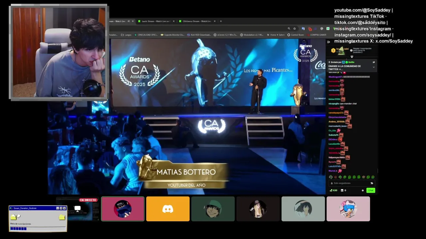
Task: Select the pink cartoon avatar tile
Action: tap(348, 209)
